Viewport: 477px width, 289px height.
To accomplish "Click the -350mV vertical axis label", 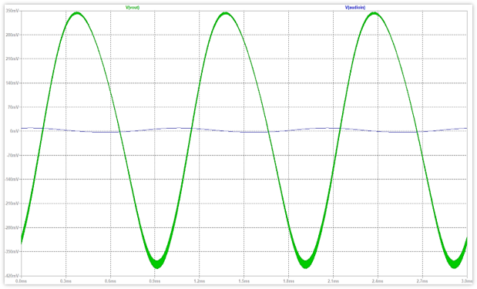I will click(x=12, y=251).
